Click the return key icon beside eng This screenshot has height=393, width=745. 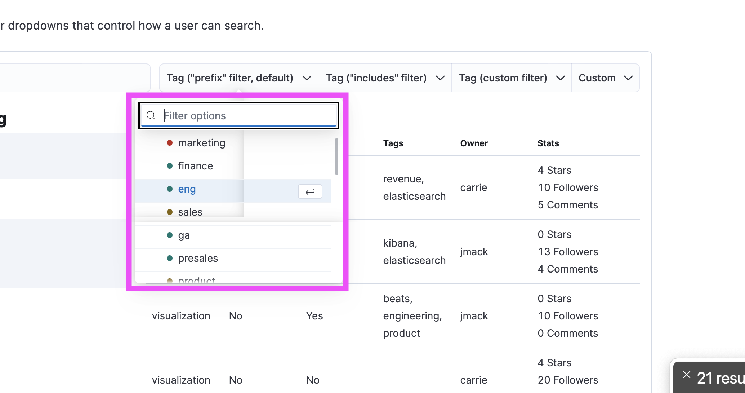(310, 191)
